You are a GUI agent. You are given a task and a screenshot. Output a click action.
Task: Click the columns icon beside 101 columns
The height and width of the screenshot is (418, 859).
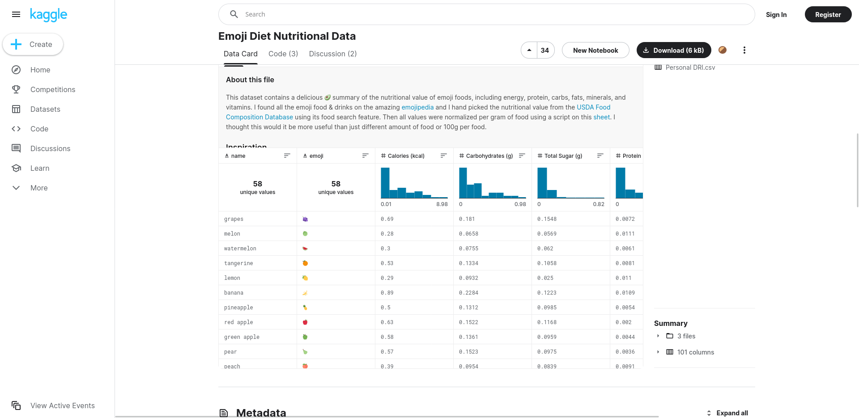click(x=670, y=352)
